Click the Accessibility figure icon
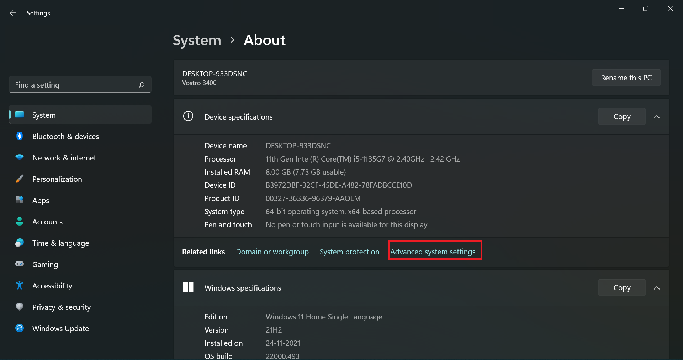This screenshot has height=360, width=683. [20, 285]
